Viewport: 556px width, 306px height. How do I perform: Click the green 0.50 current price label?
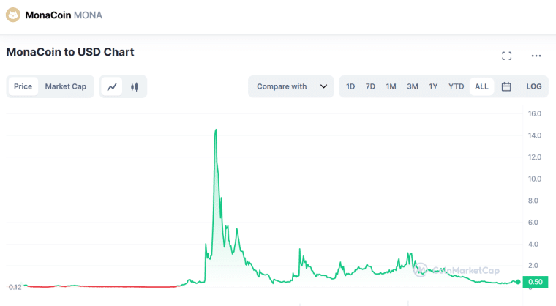[x=535, y=282]
